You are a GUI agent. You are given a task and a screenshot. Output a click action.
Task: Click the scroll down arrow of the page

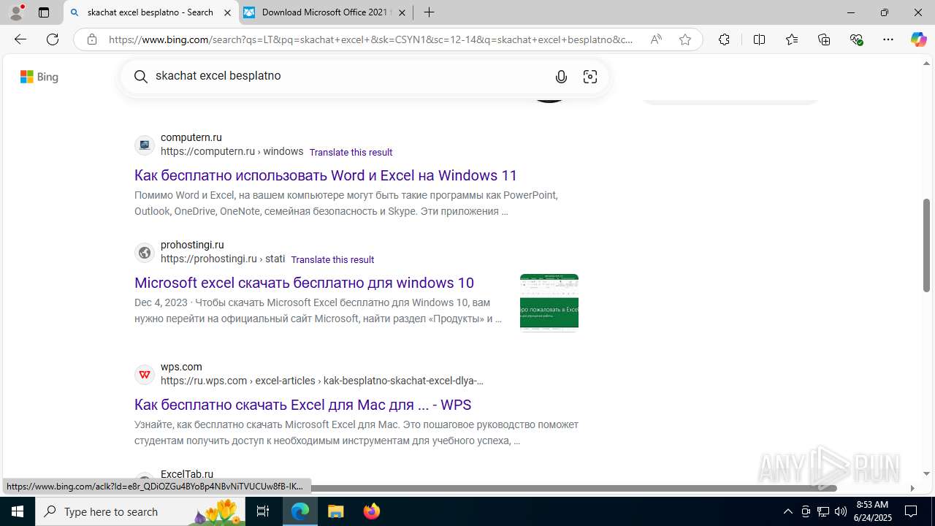[926, 473]
